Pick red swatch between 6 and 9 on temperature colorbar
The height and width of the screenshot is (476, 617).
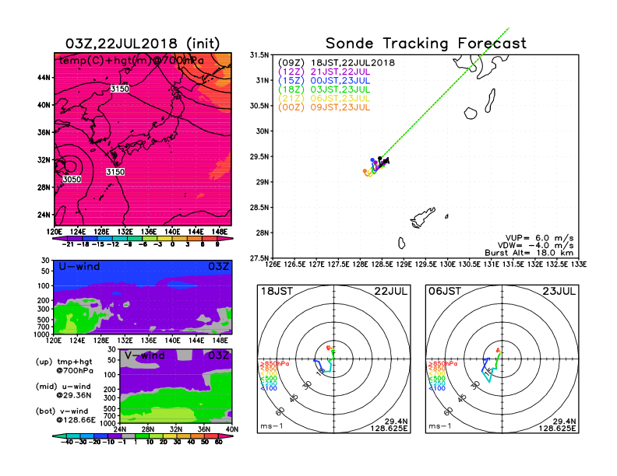(210, 239)
